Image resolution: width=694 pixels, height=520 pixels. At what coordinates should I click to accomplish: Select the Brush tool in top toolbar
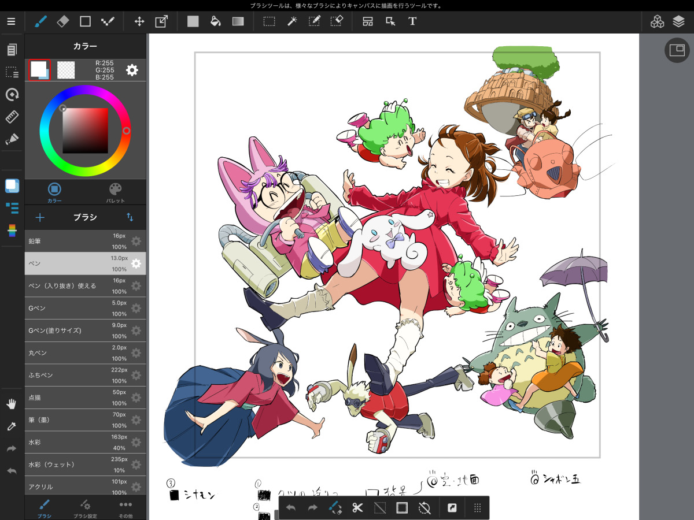coord(40,22)
